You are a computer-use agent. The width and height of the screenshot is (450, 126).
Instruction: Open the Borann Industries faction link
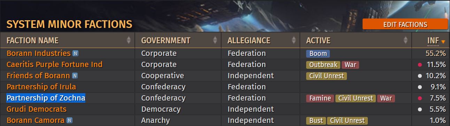coord(39,53)
